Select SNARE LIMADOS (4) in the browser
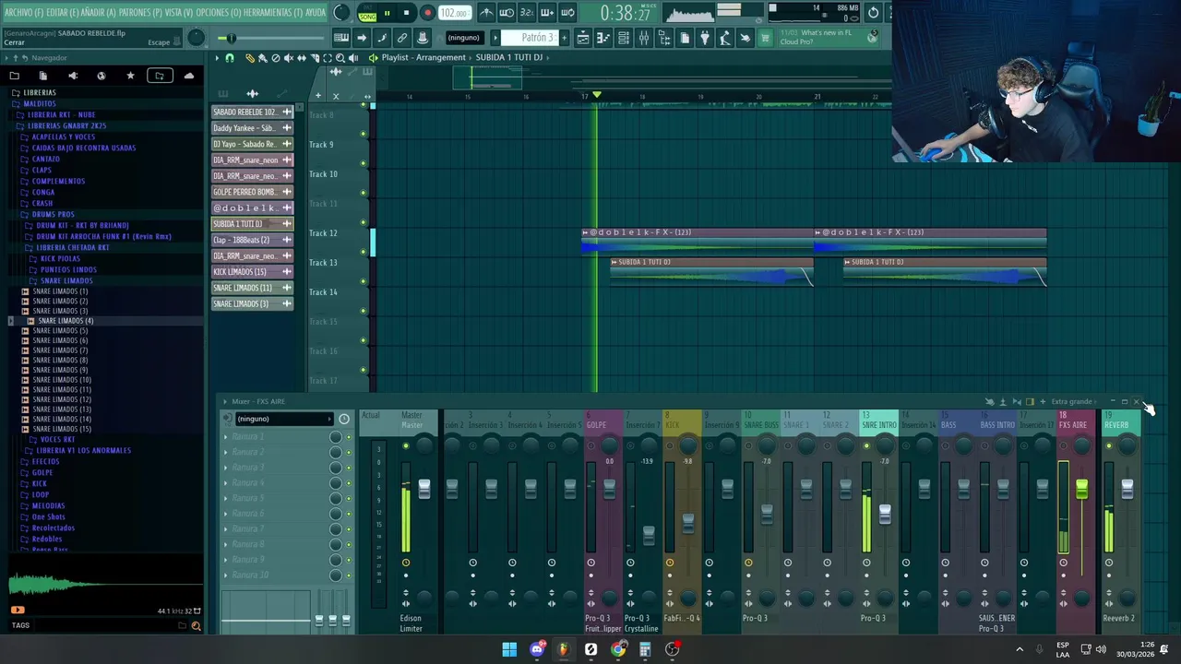Image resolution: width=1181 pixels, height=664 pixels. (66, 321)
